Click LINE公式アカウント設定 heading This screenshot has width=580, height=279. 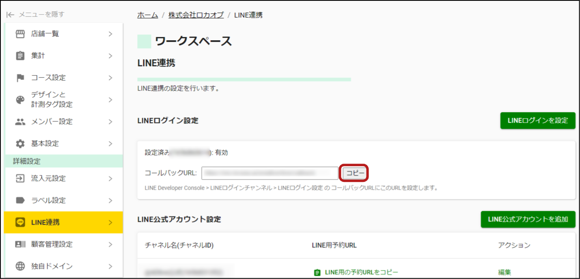[179, 219]
